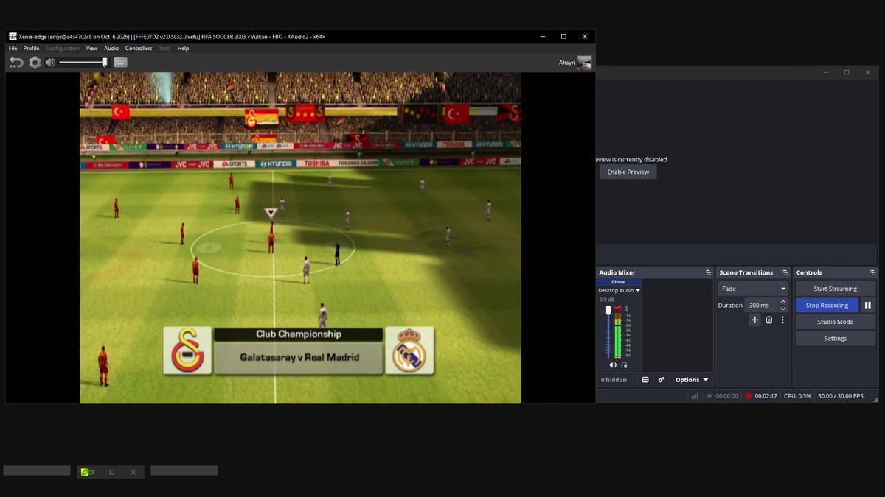Open Audio Mixer Options dropdown
The width and height of the screenshot is (885, 497).
692,380
